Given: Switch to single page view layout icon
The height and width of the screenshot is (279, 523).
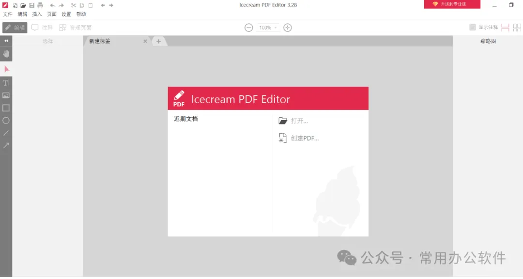Looking at the screenshot, I should click(x=505, y=28).
